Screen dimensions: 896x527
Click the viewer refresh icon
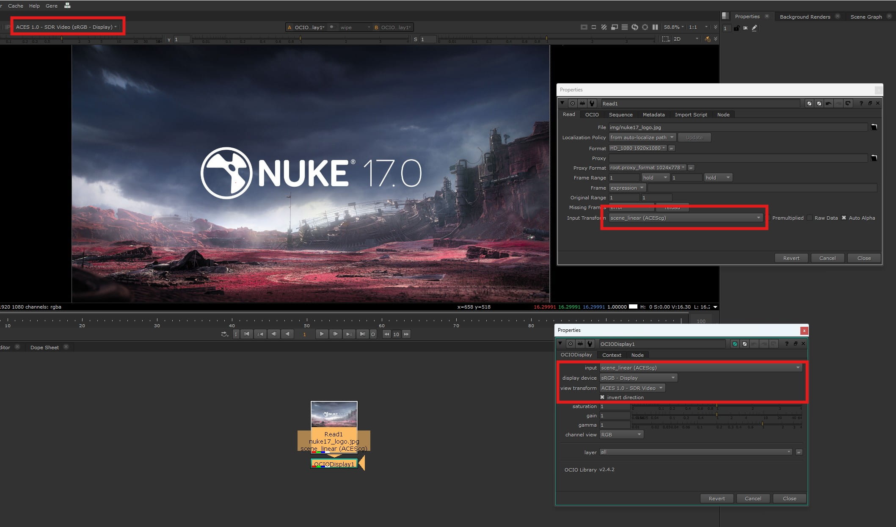[635, 27]
